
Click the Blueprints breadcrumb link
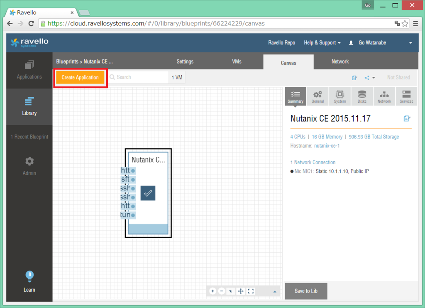pyautogui.click(x=67, y=62)
